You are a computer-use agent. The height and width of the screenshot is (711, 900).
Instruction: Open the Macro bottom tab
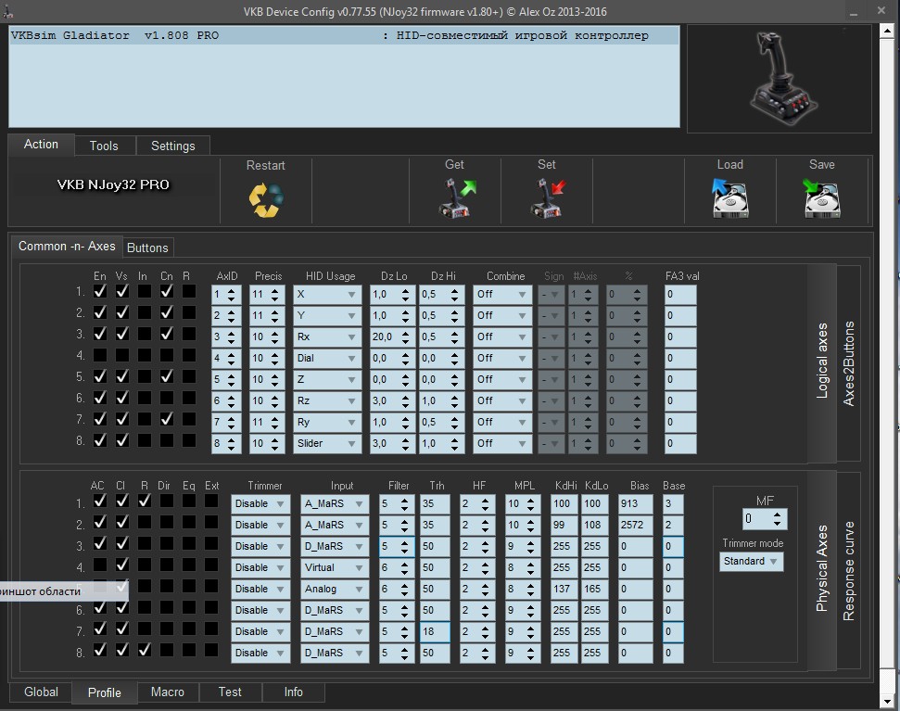(x=168, y=692)
